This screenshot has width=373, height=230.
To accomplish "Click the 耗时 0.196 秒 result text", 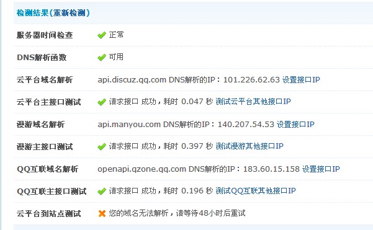I will [188, 191].
